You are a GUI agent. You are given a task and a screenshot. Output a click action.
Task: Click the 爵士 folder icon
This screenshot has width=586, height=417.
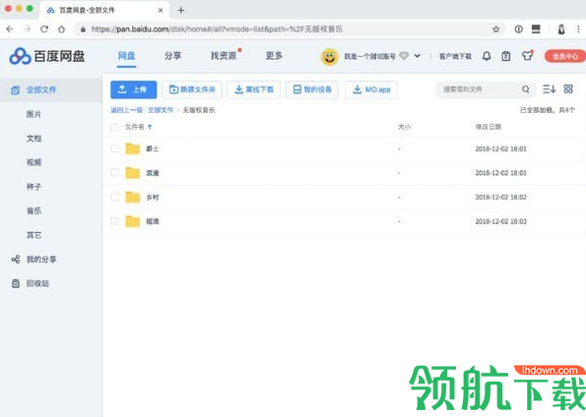(132, 149)
